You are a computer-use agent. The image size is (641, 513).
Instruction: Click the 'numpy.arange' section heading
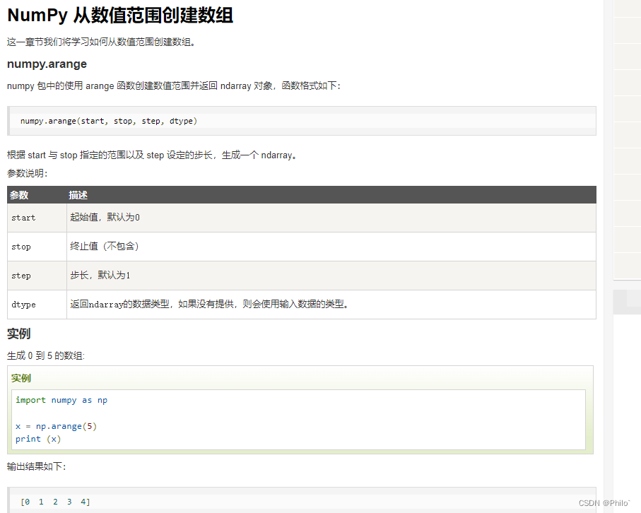click(47, 64)
